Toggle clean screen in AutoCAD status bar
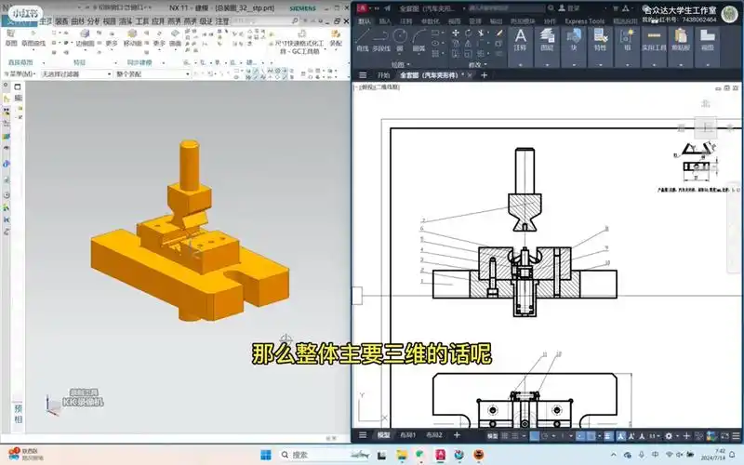Screen dimensions: 744x465 [x=724, y=435]
